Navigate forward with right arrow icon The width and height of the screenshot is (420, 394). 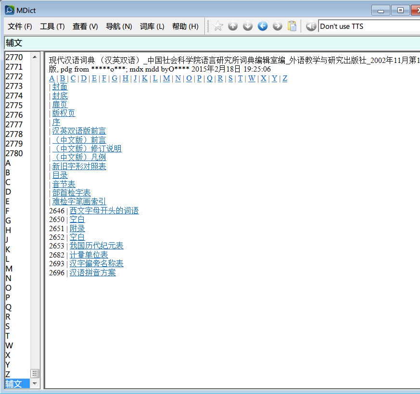277,26
